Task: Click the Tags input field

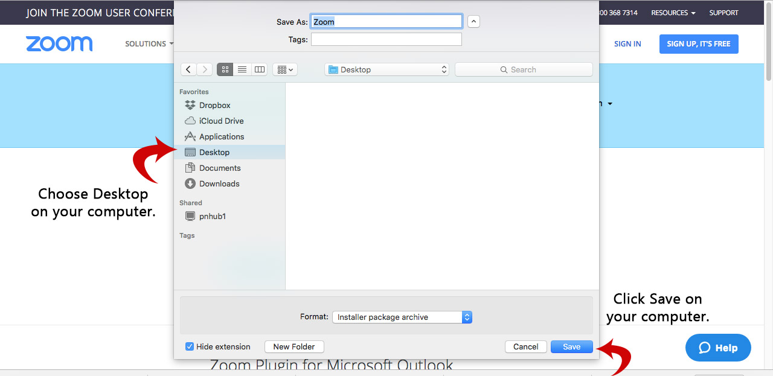Action: click(386, 39)
